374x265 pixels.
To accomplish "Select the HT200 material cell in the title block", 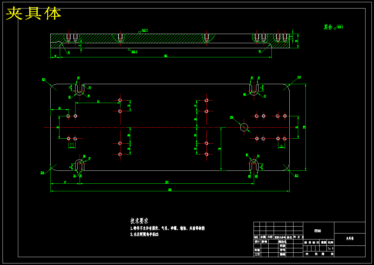I will point(318,231).
